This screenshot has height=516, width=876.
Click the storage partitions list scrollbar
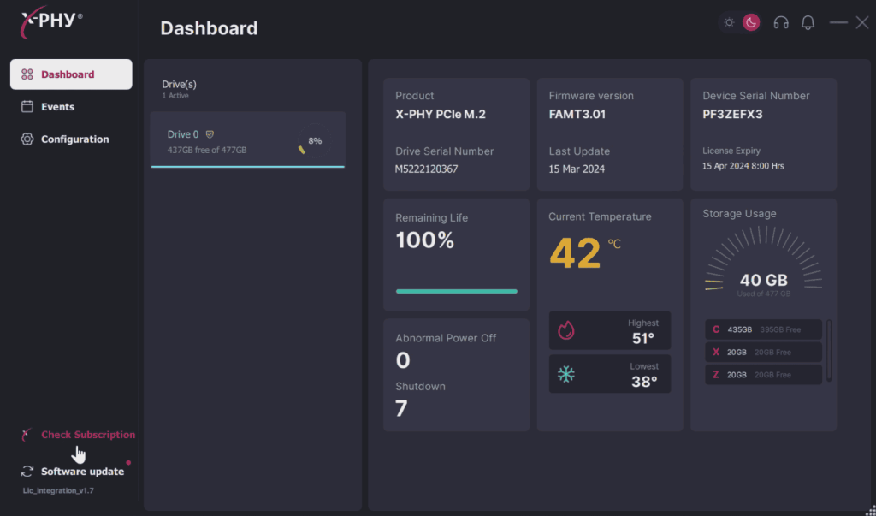[x=828, y=351]
